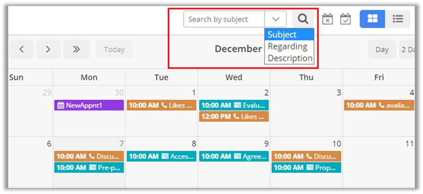Go to next month arrow

tap(48, 49)
